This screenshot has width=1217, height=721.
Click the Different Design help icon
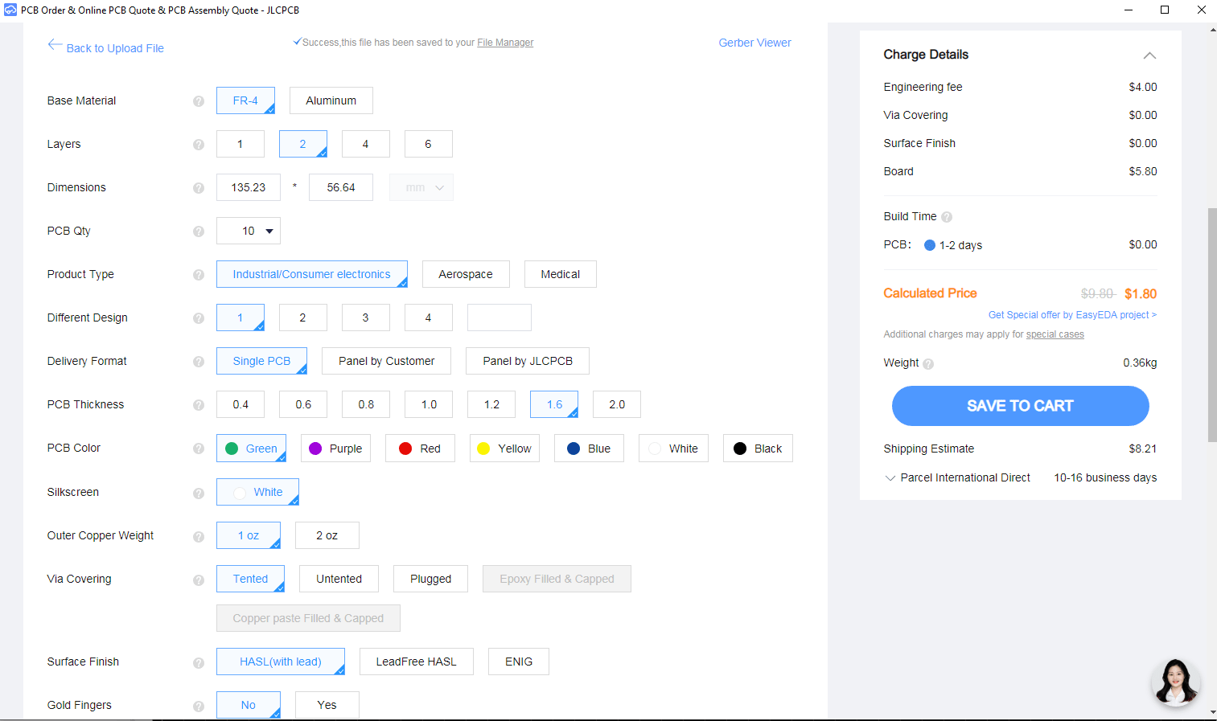coord(199,318)
